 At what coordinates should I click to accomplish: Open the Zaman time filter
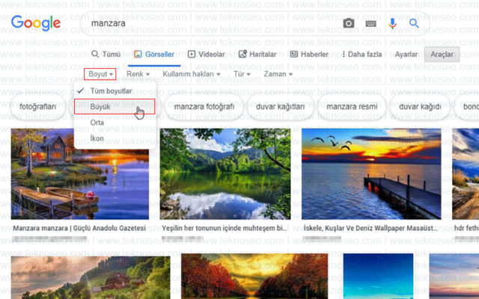[278, 74]
